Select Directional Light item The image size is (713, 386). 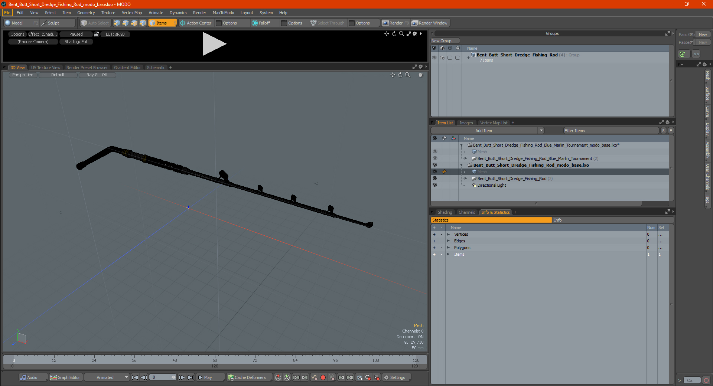tap(491, 185)
